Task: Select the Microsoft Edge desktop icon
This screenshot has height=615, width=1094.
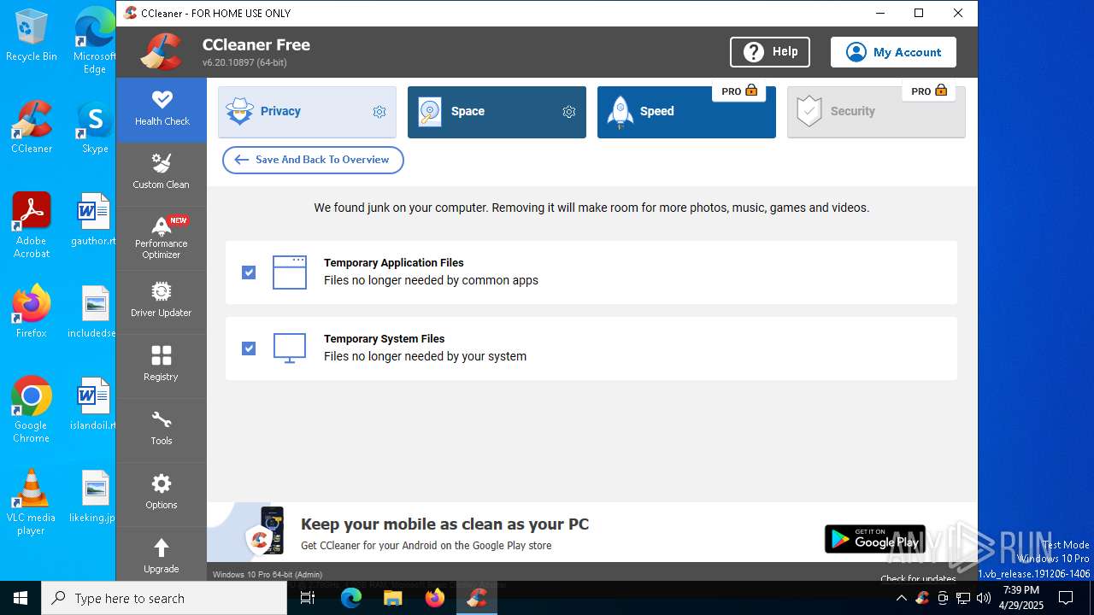Action: click(x=95, y=41)
